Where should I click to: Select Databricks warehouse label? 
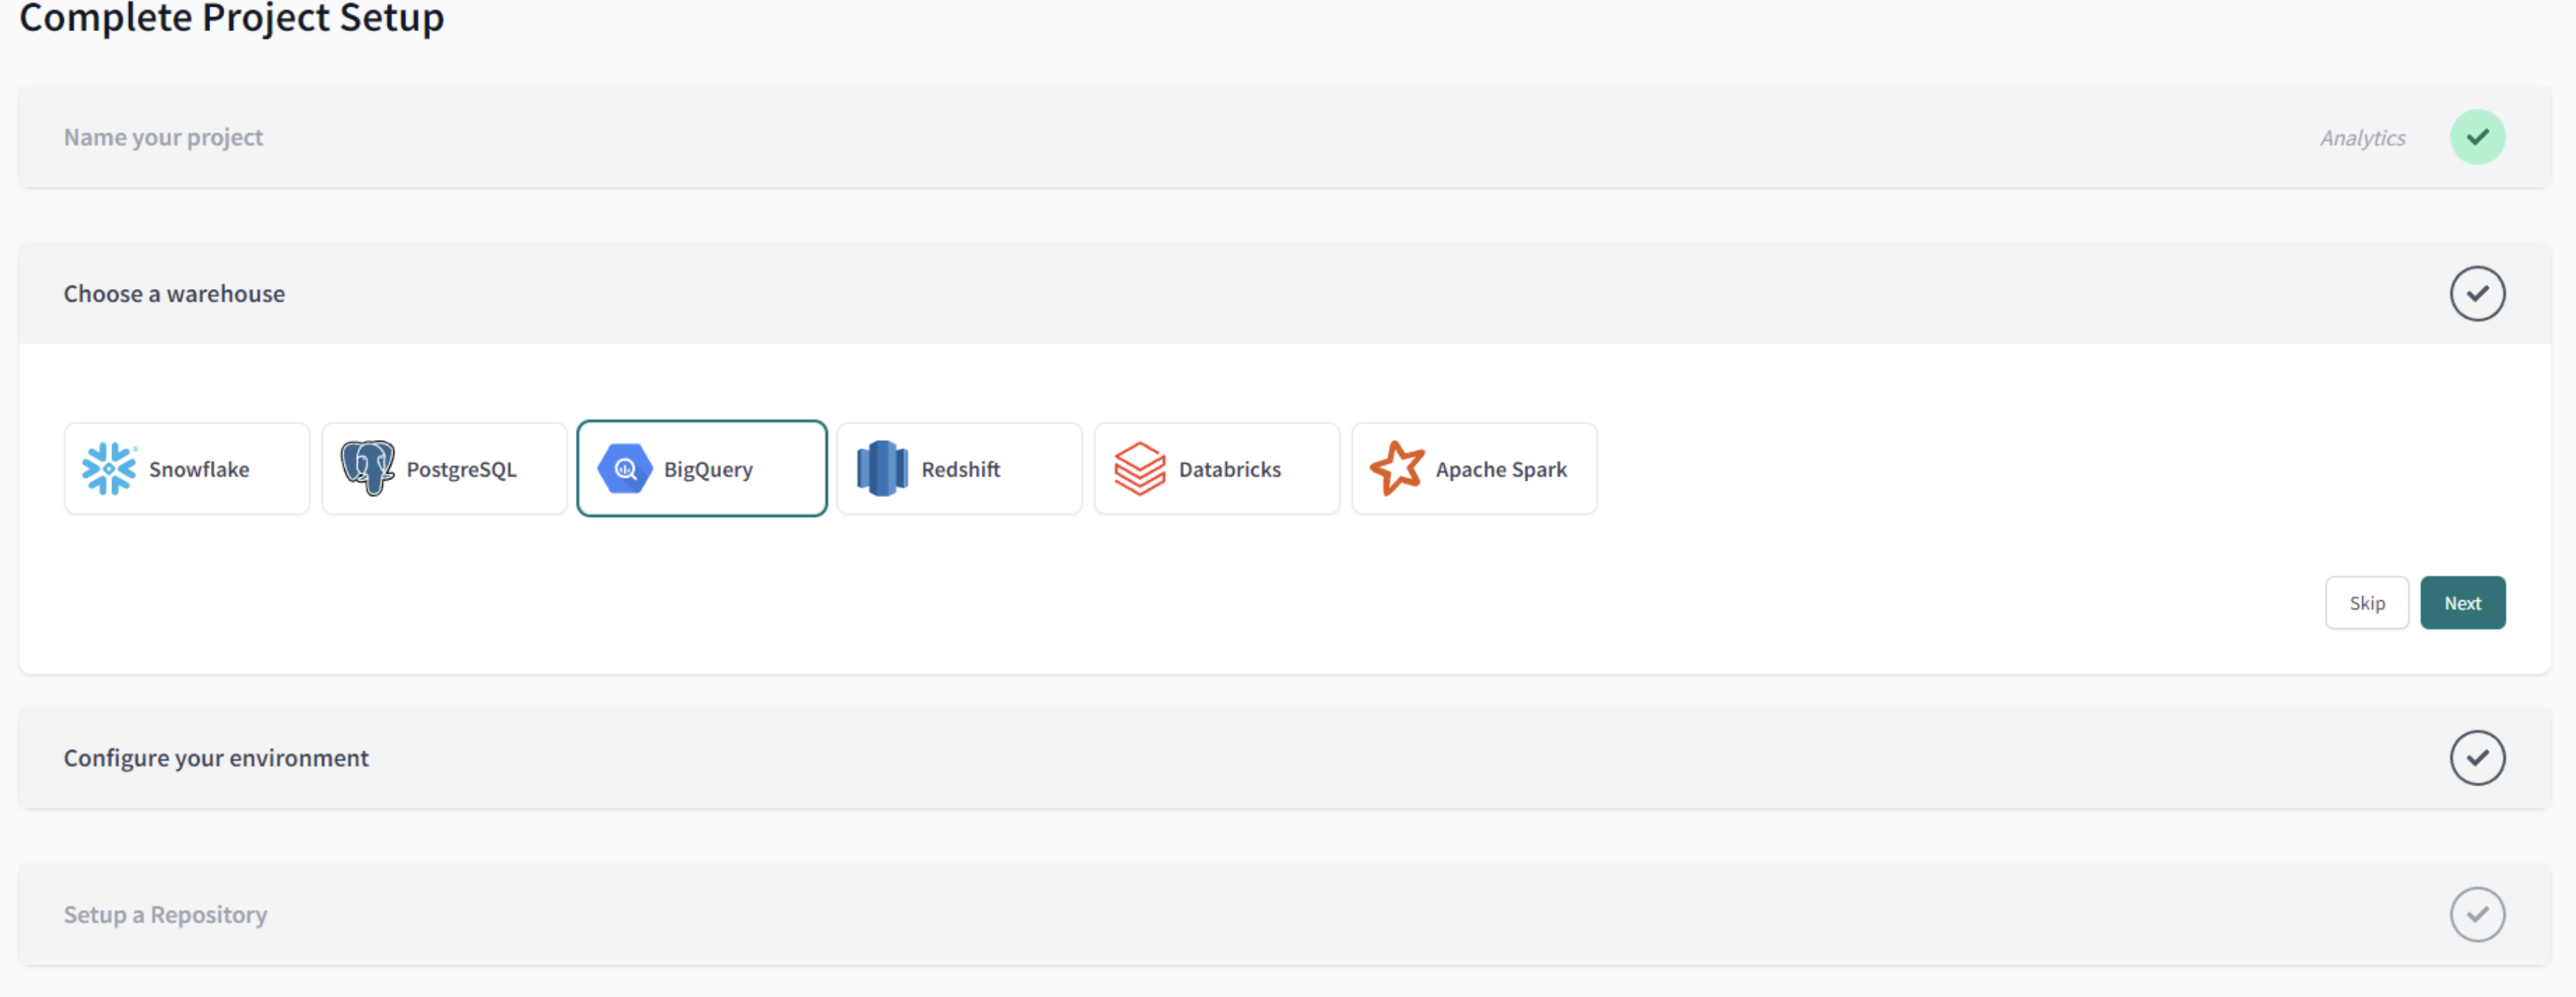click(x=1229, y=469)
